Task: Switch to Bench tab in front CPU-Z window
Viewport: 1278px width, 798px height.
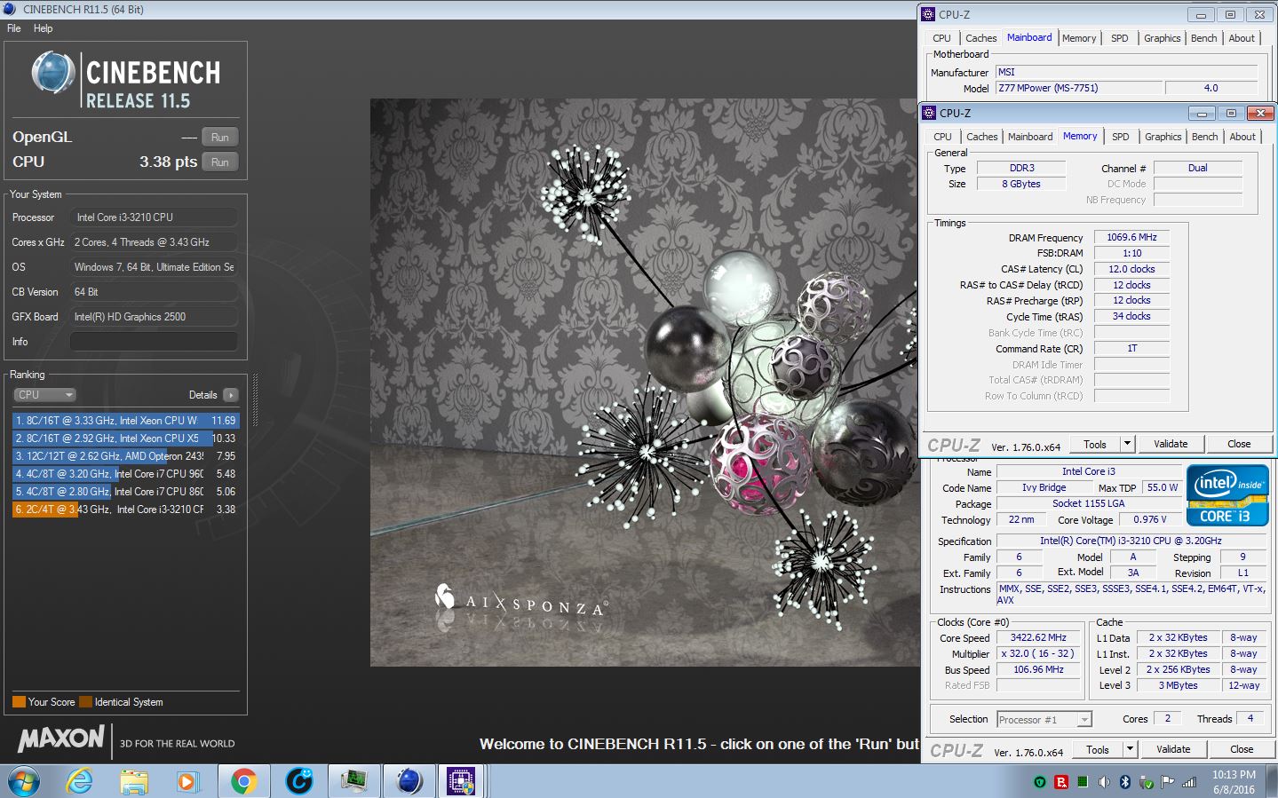Action: (x=1204, y=137)
